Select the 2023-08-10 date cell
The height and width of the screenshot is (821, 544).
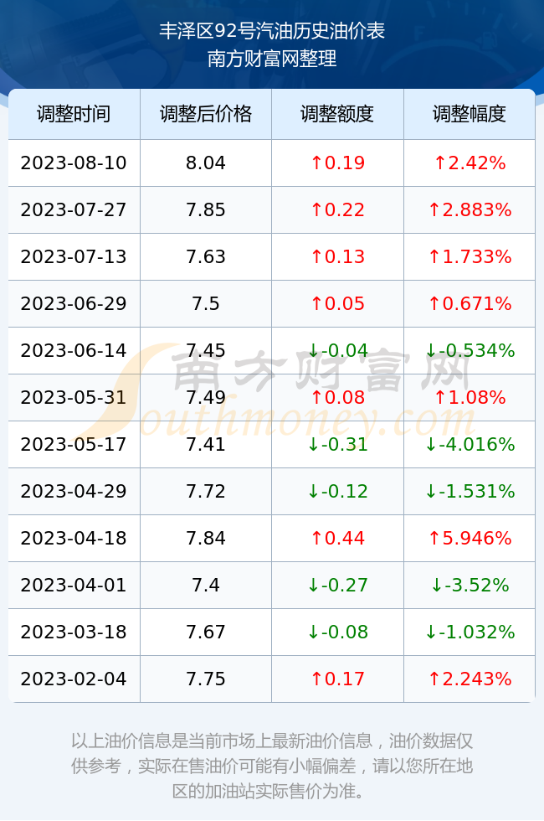click(x=74, y=163)
